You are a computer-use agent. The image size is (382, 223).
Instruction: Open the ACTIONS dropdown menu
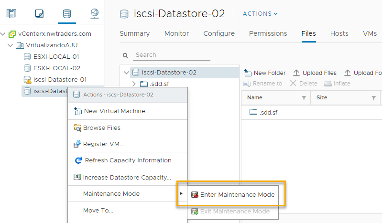260,14
